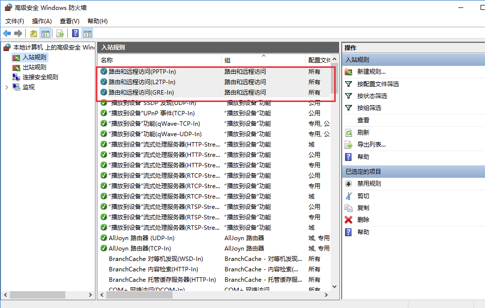Click the Back arrow in toolbar
This screenshot has width=485, height=308.
pos(7,33)
